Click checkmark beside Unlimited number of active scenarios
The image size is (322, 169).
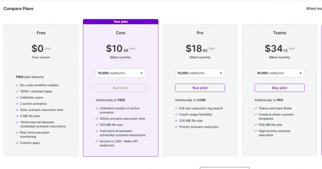[x=97, y=108]
